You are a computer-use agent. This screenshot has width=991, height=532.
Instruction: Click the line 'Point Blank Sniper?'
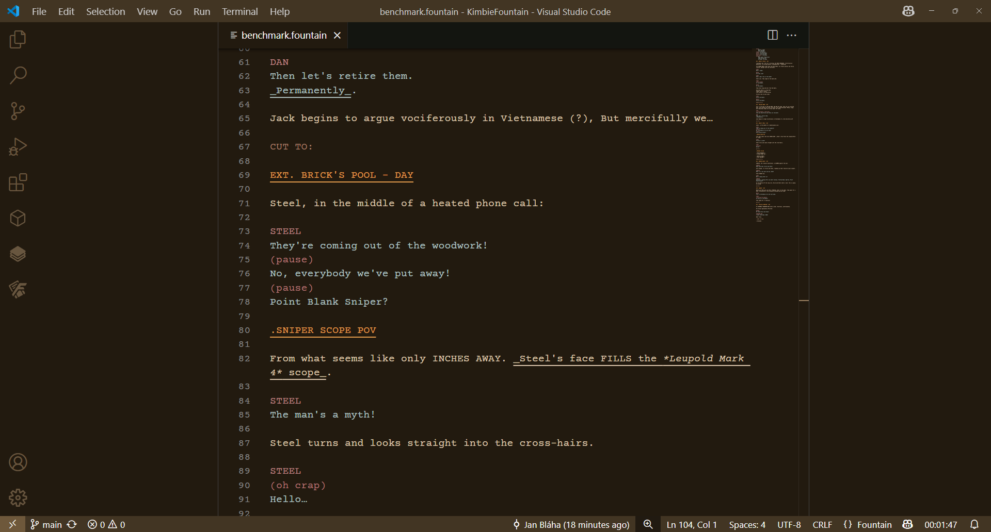pos(329,302)
